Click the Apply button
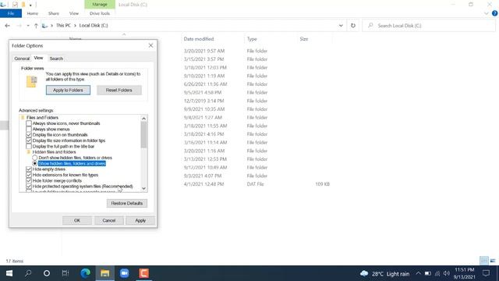Viewport: 499px width, 281px height. (140, 220)
